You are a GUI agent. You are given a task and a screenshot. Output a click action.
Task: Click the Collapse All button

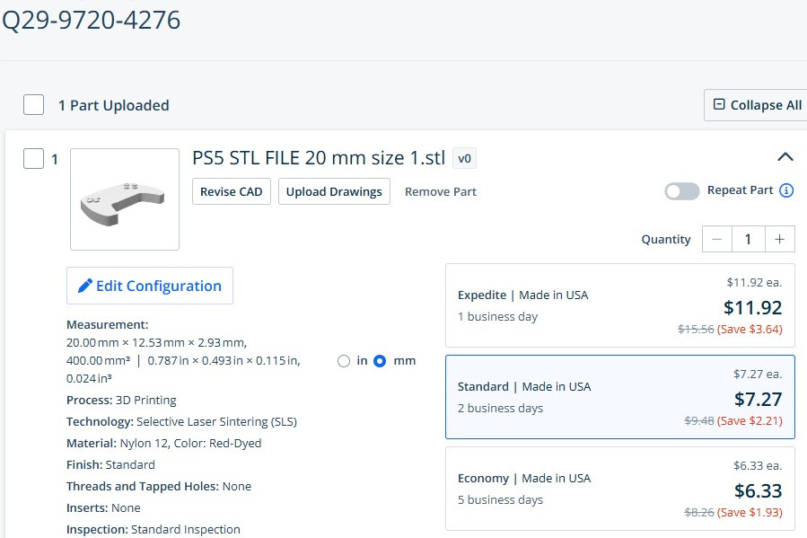(x=756, y=105)
